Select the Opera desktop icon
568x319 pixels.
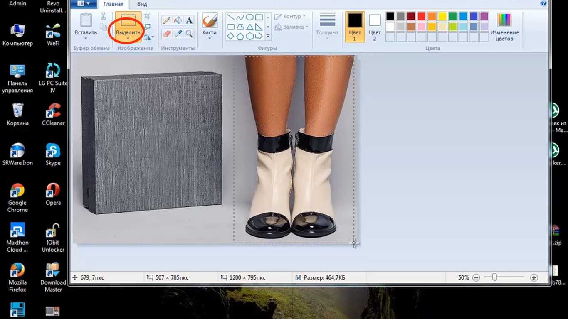[53, 195]
